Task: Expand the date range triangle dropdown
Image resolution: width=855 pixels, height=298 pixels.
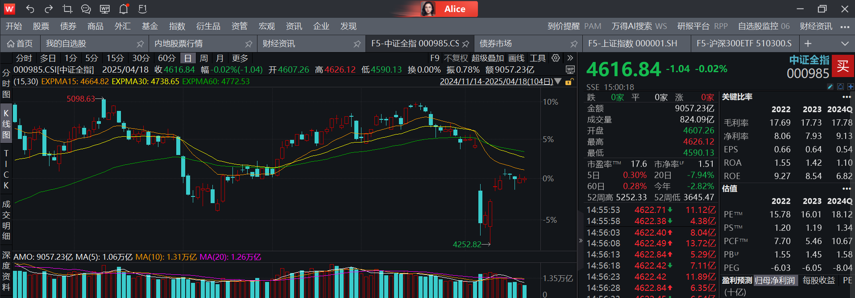Action: [558, 82]
